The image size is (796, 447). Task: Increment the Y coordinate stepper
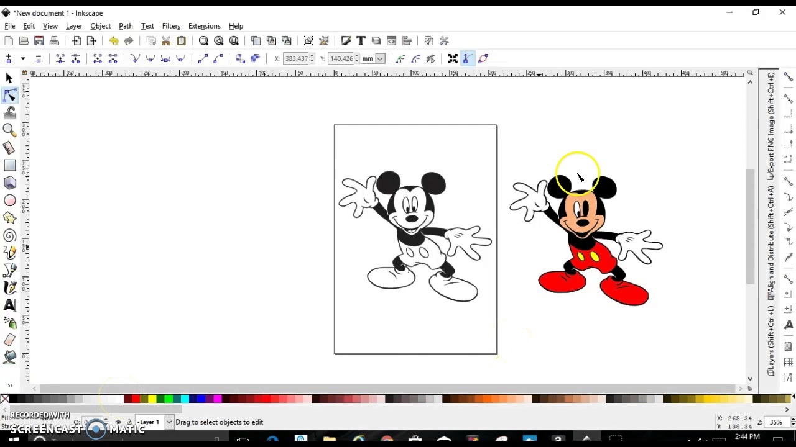coord(356,56)
